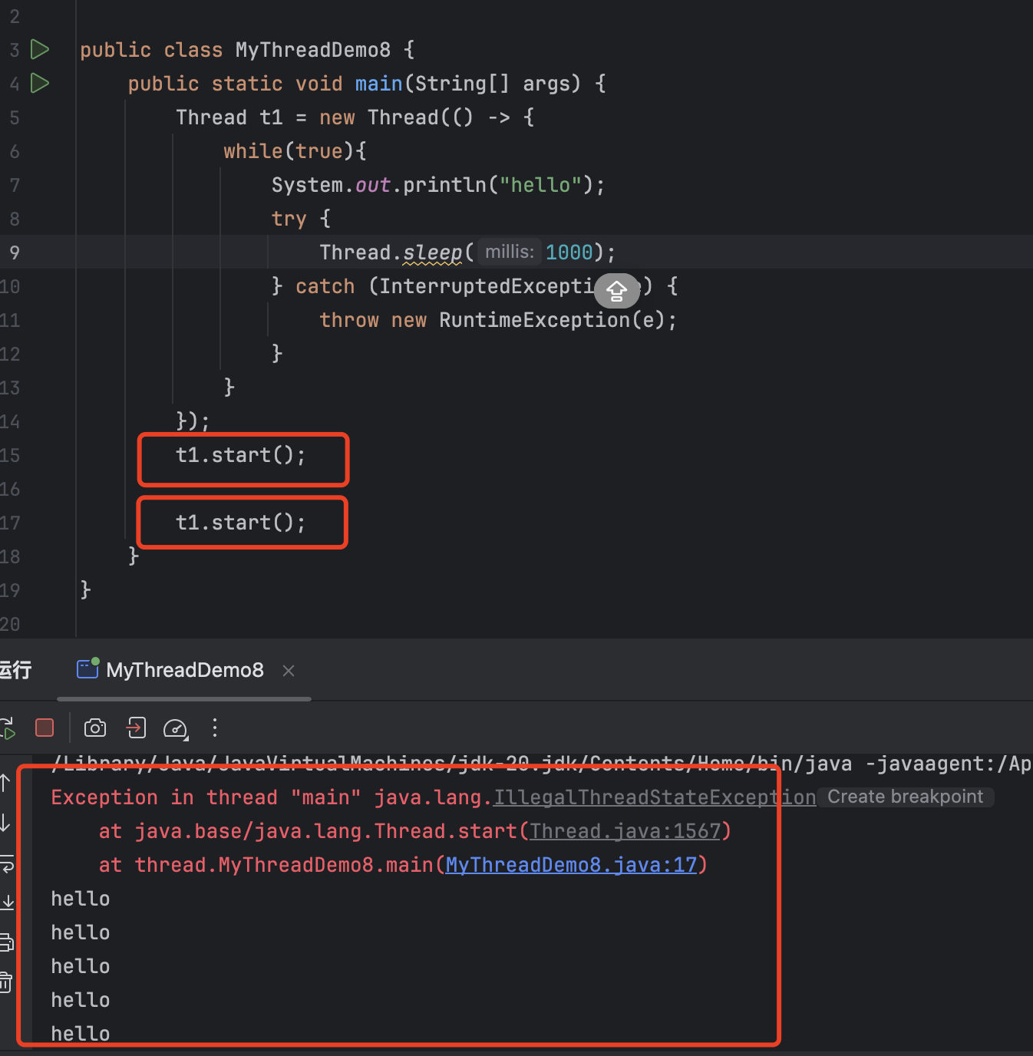Print the console output
Viewport: 1033px width, 1056px height.
[x=6, y=942]
